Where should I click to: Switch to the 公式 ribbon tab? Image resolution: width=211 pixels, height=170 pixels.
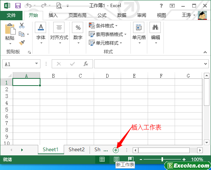tap(102, 15)
